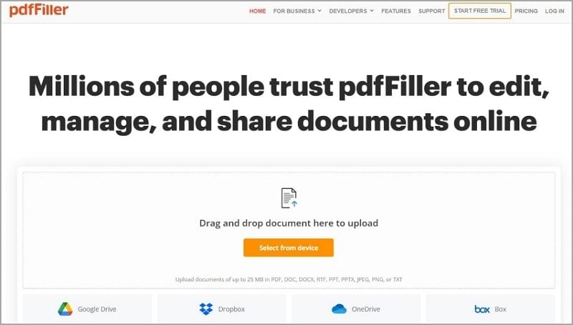Expand the For Business dropdown chevron

[x=319, y=11]
